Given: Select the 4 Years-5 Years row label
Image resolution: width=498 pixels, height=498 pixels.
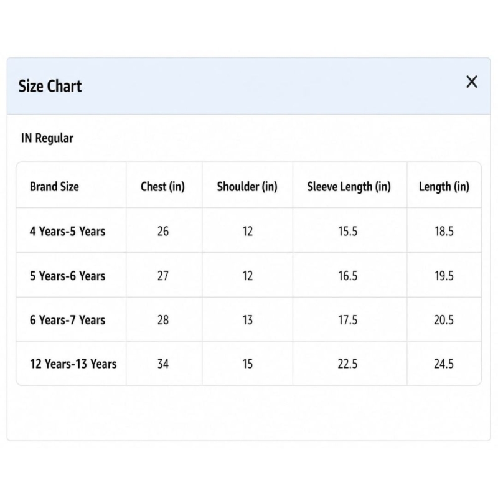Looking at the screenshot, I should coord(67,231).
